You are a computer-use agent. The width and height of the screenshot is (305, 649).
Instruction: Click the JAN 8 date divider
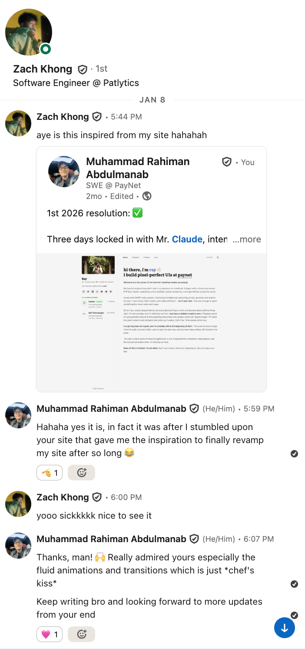click(x=152, y=99)
